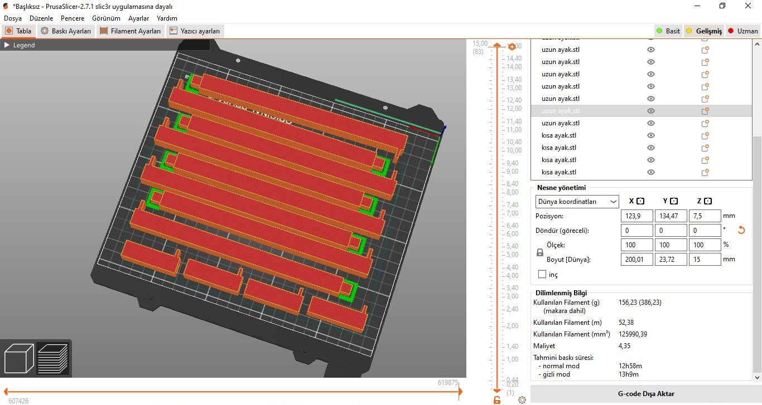Switch to the Baskı Ayarları tab
This screenshot has height=405, width=762.
66,31
